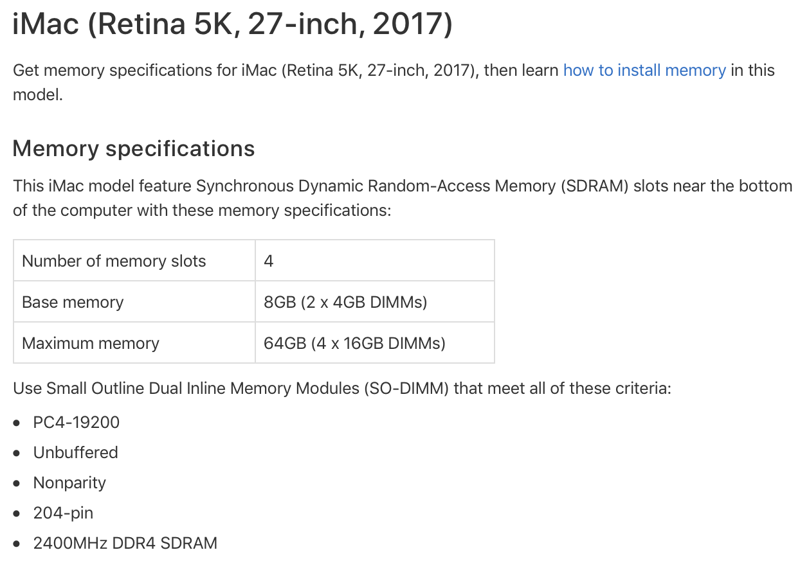This screenshot has width=809, height=568.
Task: Click the "Get memory specifications" intro paragraph
Action: point(394,82)
